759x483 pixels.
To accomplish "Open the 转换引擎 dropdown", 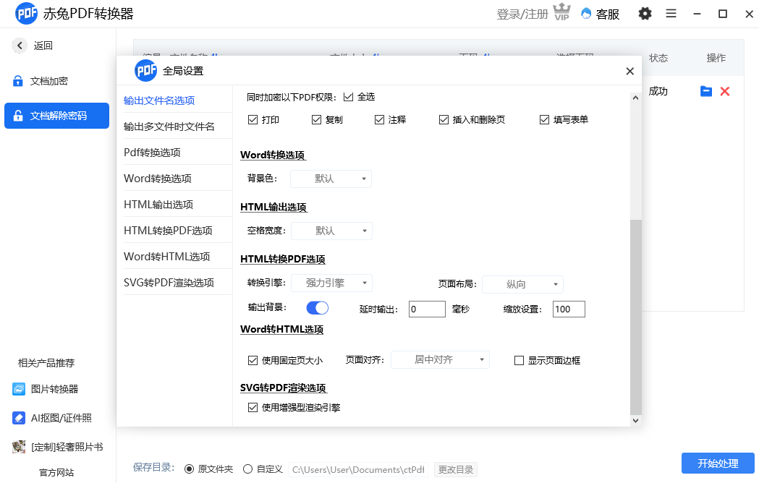I will tap(331, 283).
